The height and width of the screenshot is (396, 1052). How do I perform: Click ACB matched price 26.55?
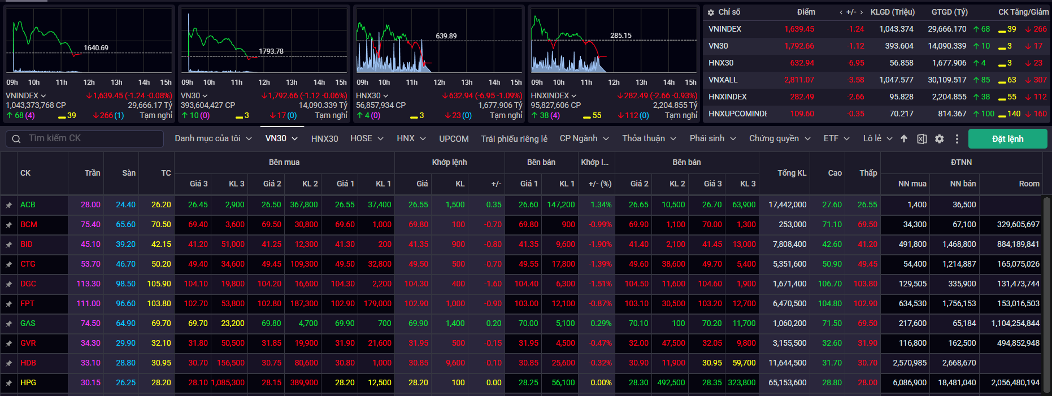click(x=418, y=205)
